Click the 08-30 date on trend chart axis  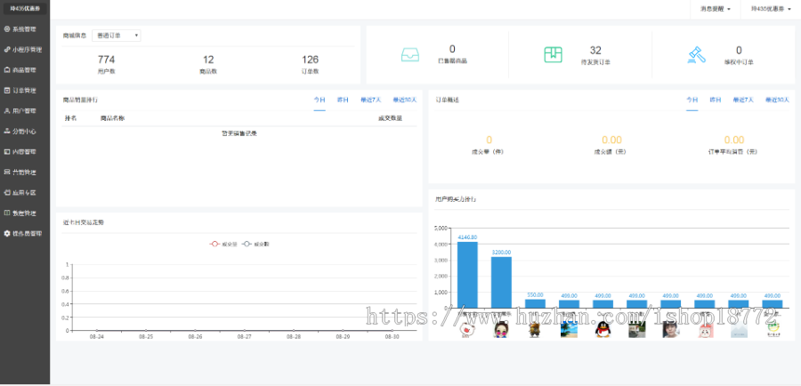click(x=392, y=337)
